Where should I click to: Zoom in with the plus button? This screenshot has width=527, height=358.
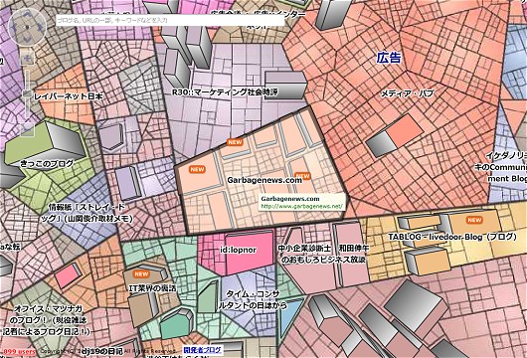[x=28, y=59]
